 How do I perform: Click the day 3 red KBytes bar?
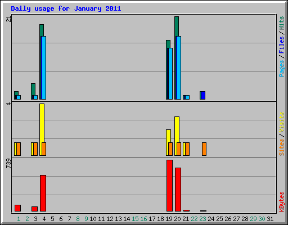[x=34, y=209]
